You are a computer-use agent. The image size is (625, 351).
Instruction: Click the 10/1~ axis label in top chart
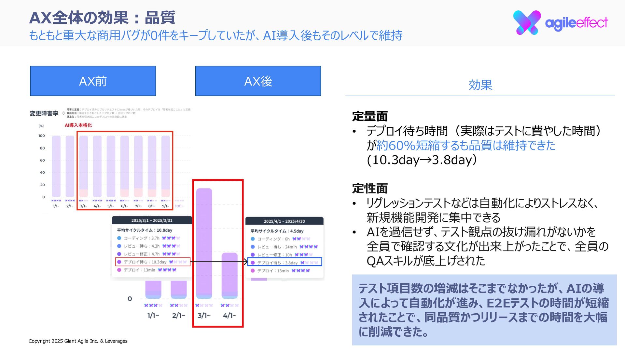click(179, 206)
